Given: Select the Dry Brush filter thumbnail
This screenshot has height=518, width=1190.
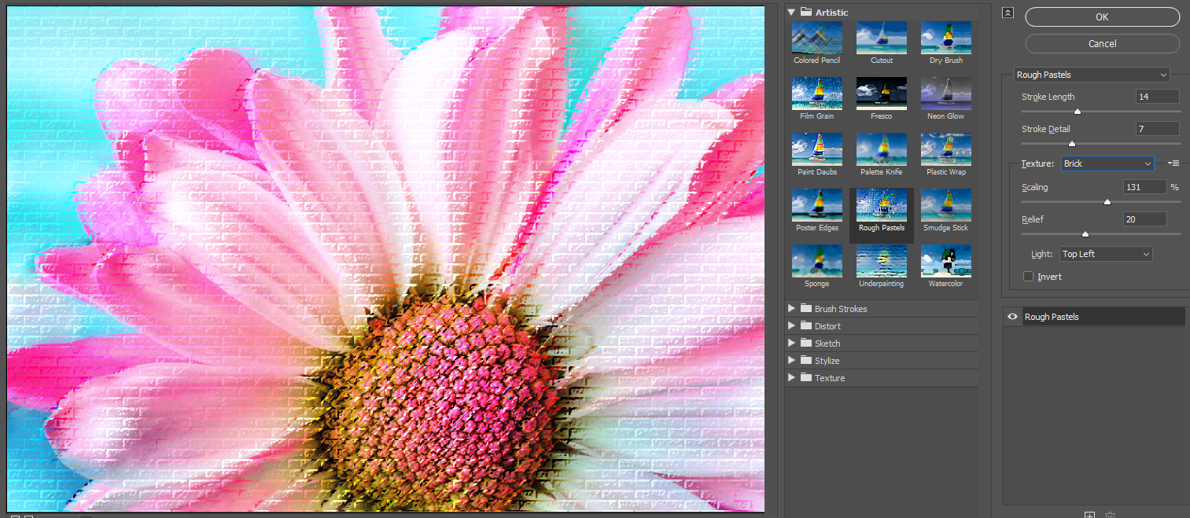Looking at the screenshot, I should click(x=945, y=38).
